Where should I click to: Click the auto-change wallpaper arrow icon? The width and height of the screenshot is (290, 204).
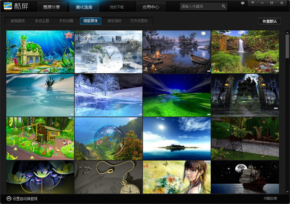pyautogui.click(x=9, y=198)
